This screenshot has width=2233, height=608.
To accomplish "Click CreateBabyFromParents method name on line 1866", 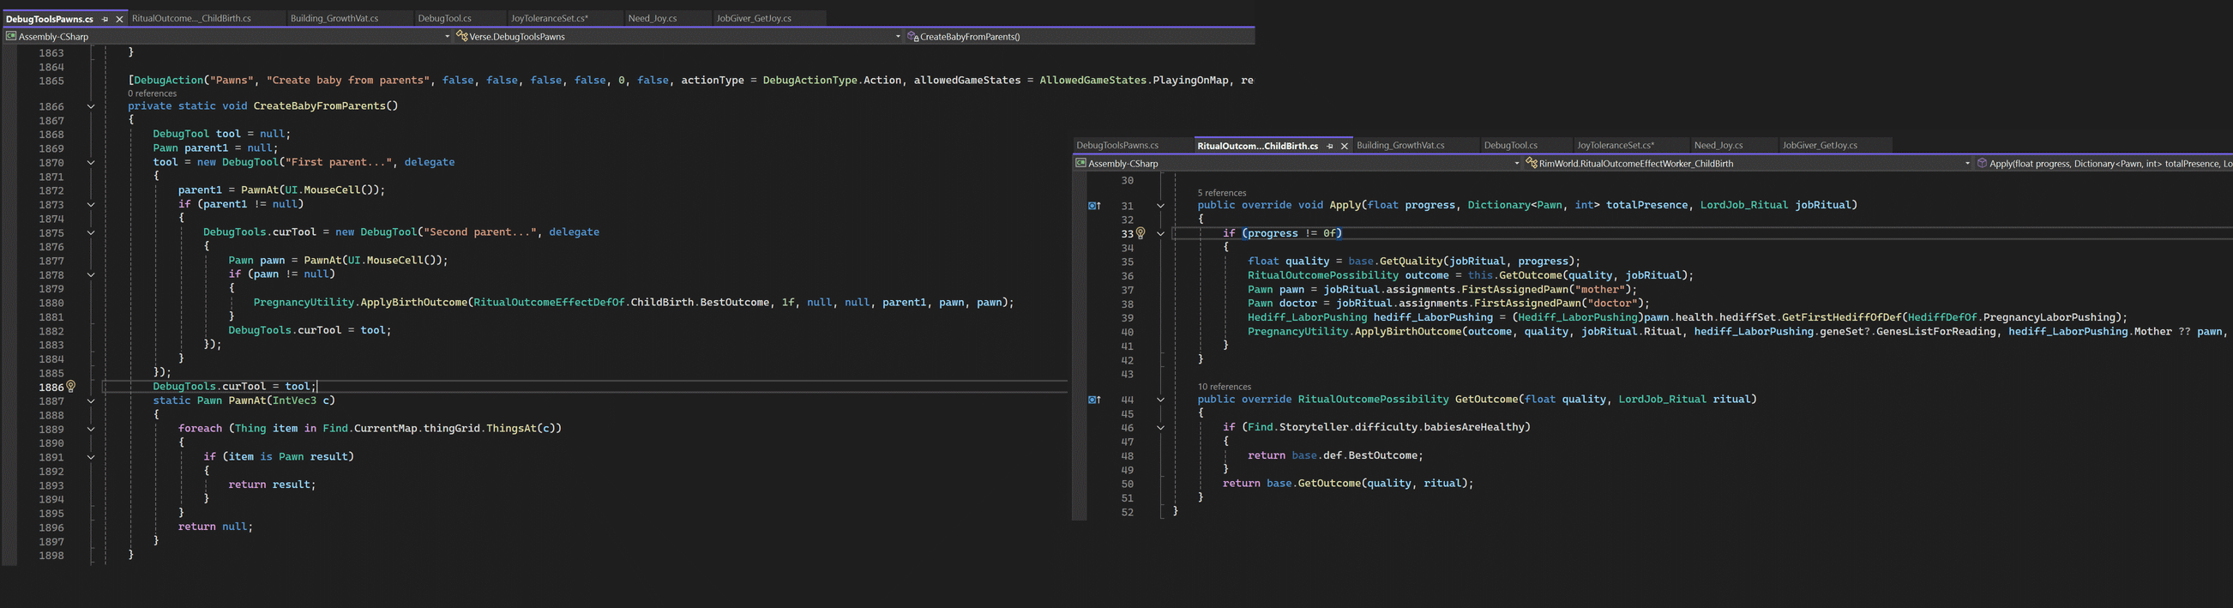I will click(x=319, y=105).
